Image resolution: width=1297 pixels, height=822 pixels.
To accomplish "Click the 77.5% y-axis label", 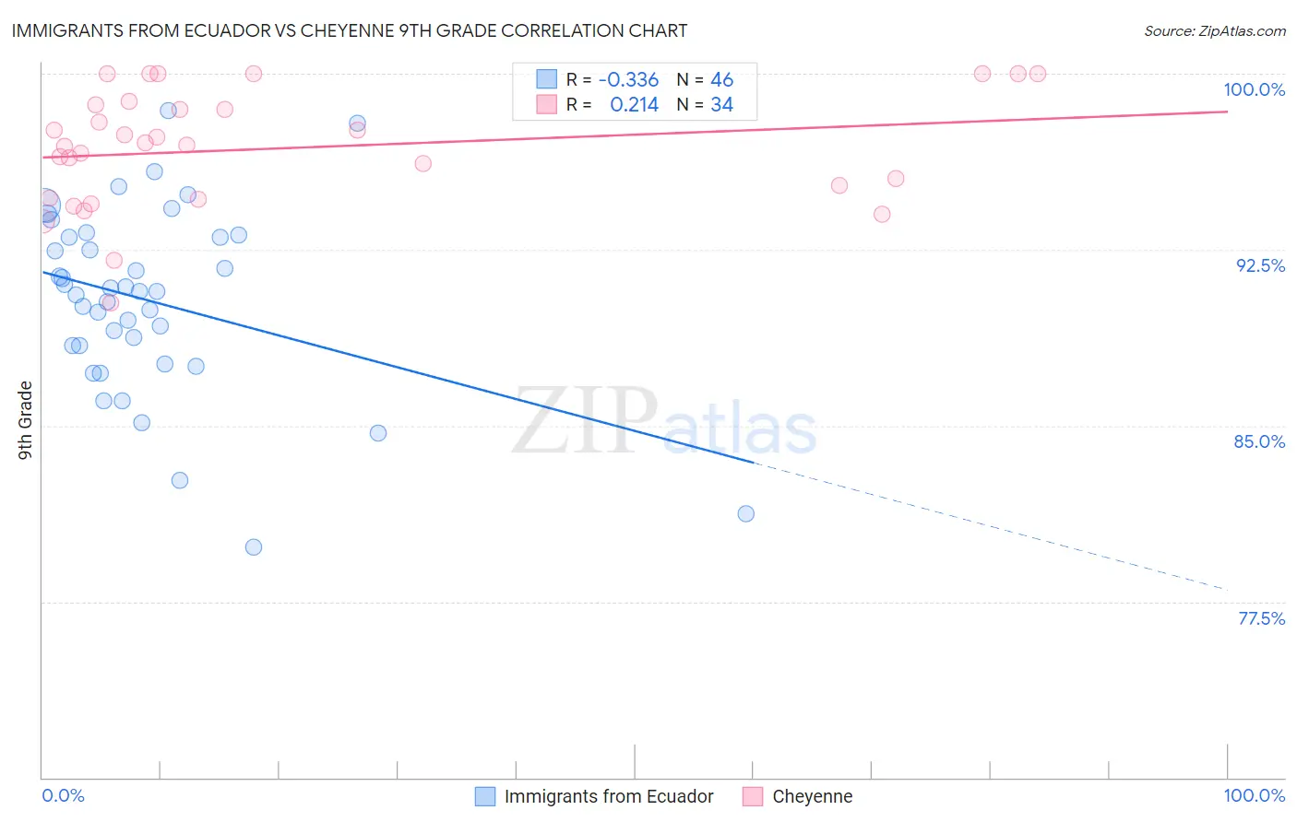I will coord(1261,618).
